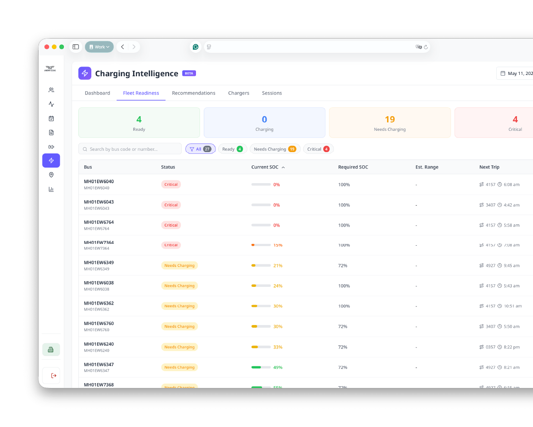Image resolution: width=533 pixels, height=427 pixels.
Task: Go forward with the browser arrow
Action: [x=134, y=47]
